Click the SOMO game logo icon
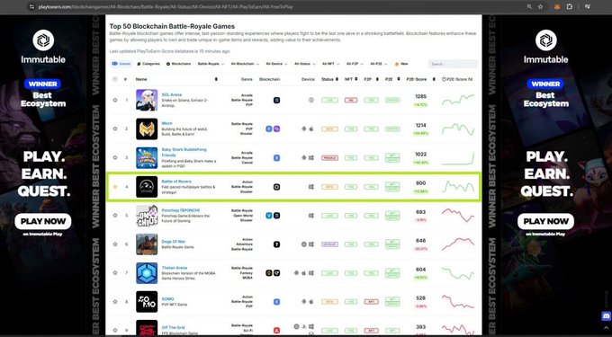 (147, 302)
